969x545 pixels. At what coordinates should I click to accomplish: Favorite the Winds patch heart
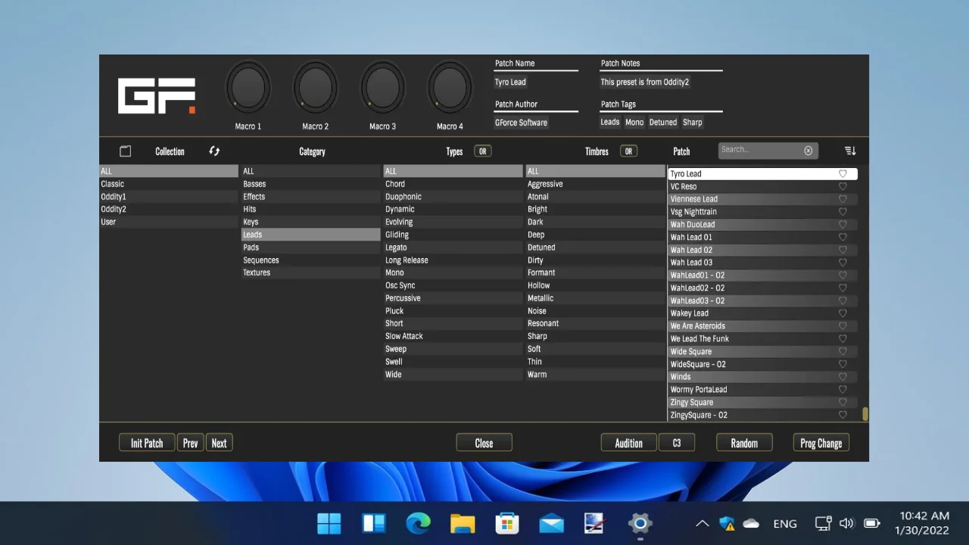(x=843, y=377)
